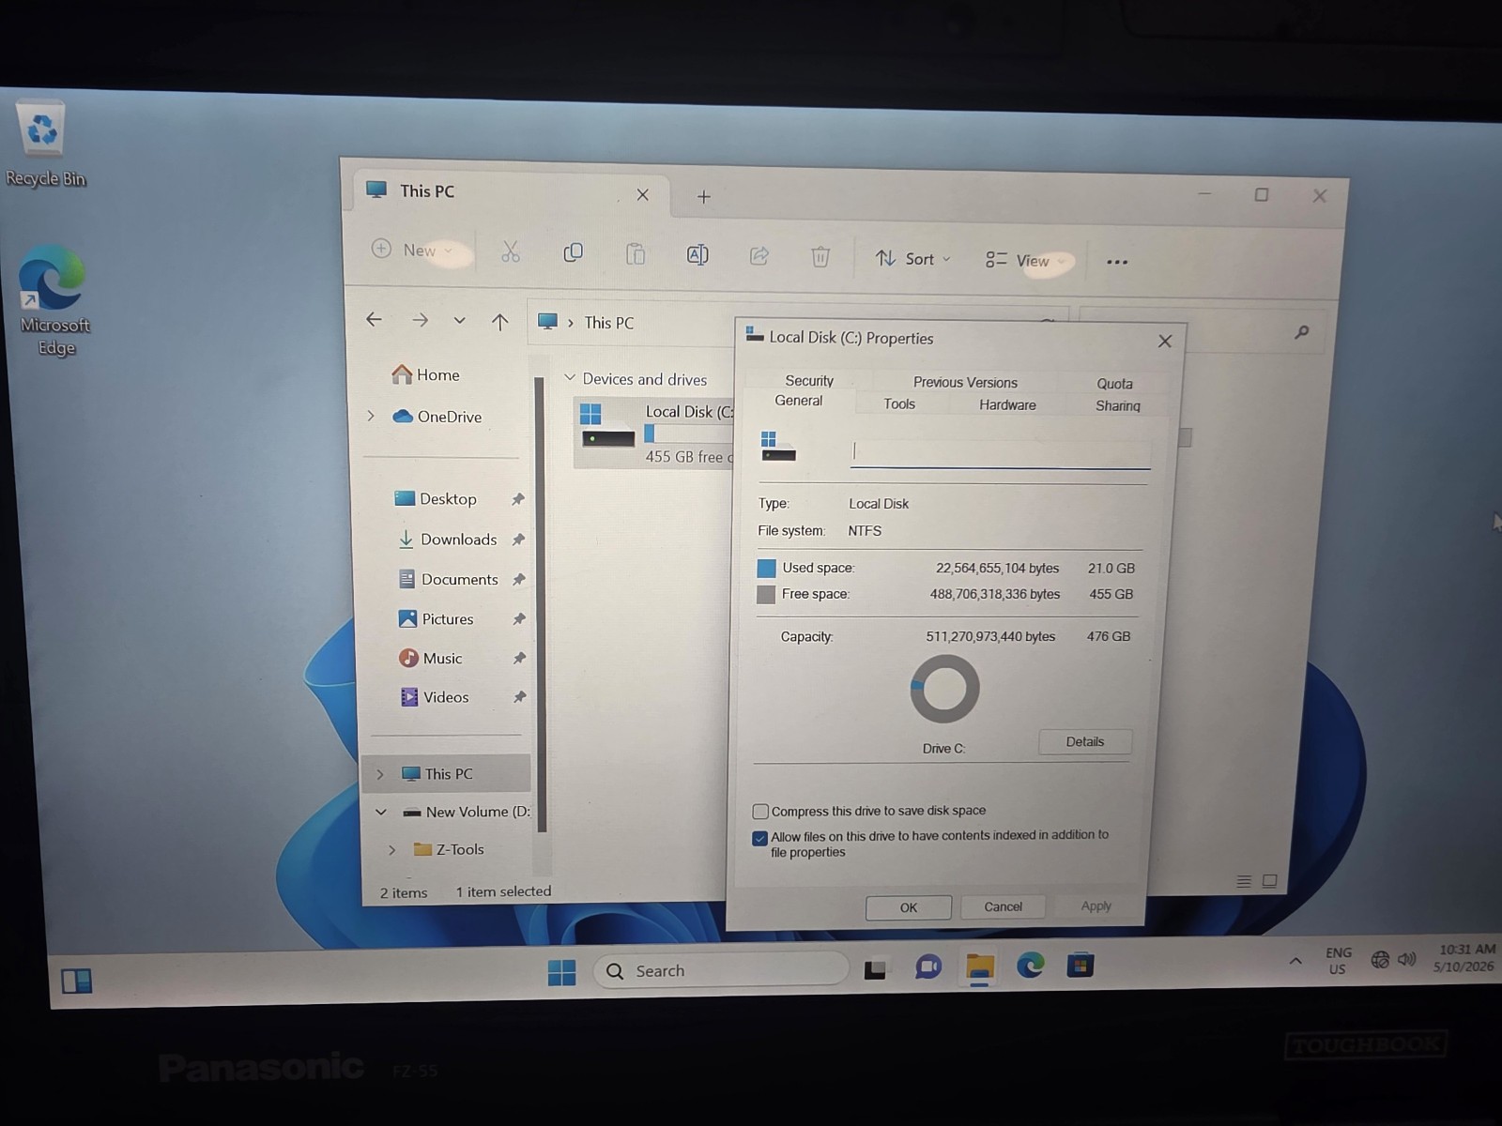Expand OneDrive in navigation pane
The width and height of the screenshot is (1502, 1126).
pos(371,416)
